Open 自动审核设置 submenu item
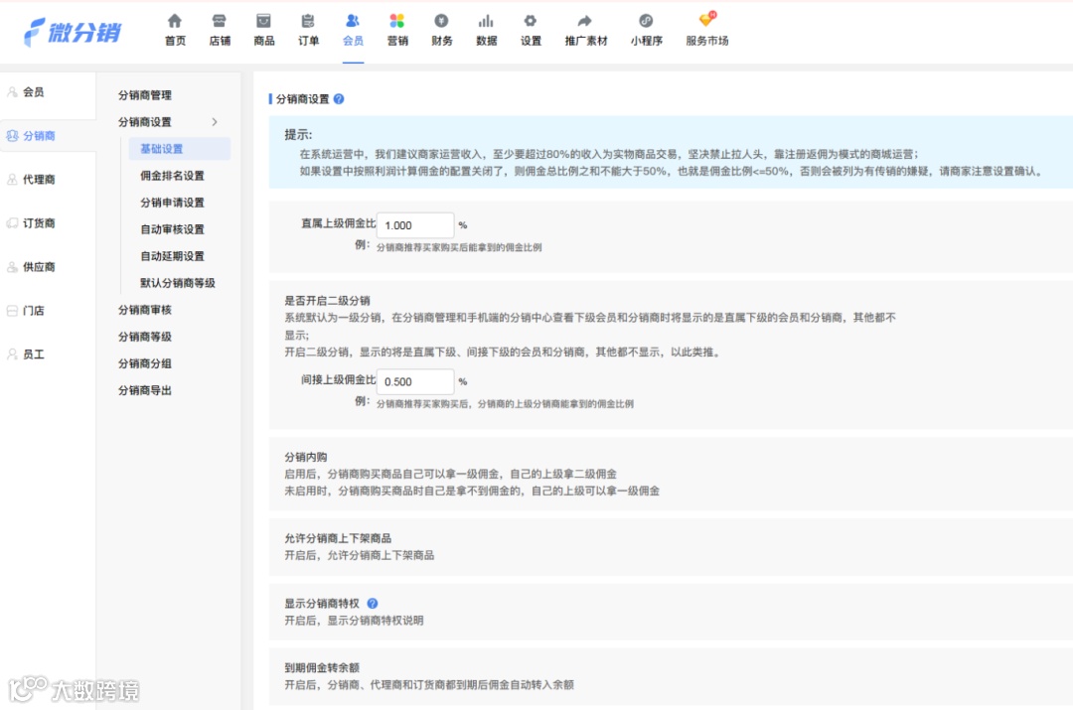 coord(173,229)
